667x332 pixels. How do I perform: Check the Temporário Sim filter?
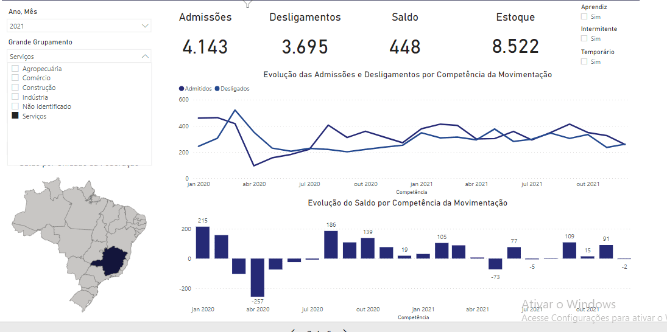coord(584,61)
